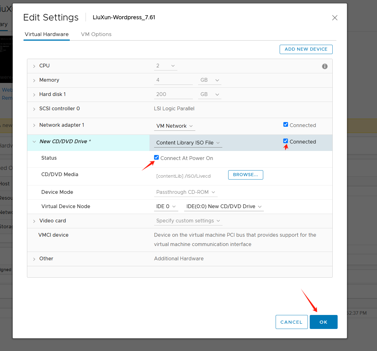Click the LSI Logic Parallel text
The image size is (377, 351).
174,108
